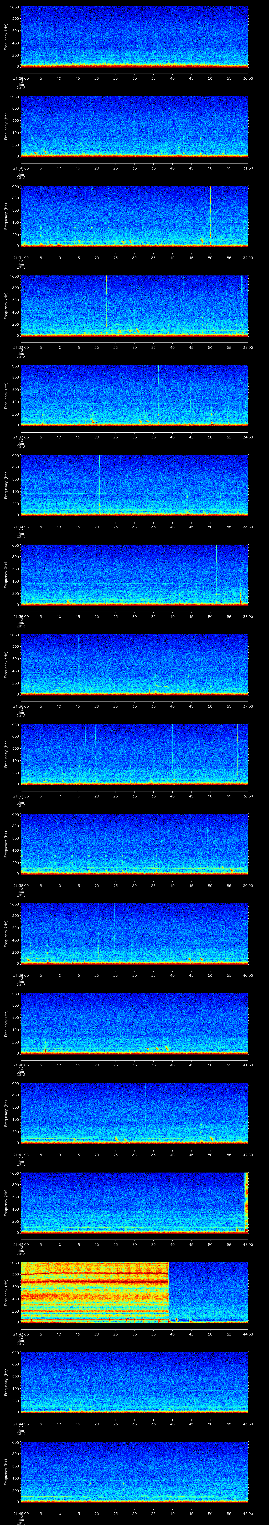
Task: Click "Frequency (Hz)" axis label of 21:37:00 panel
Action: (x=6, y=755)
